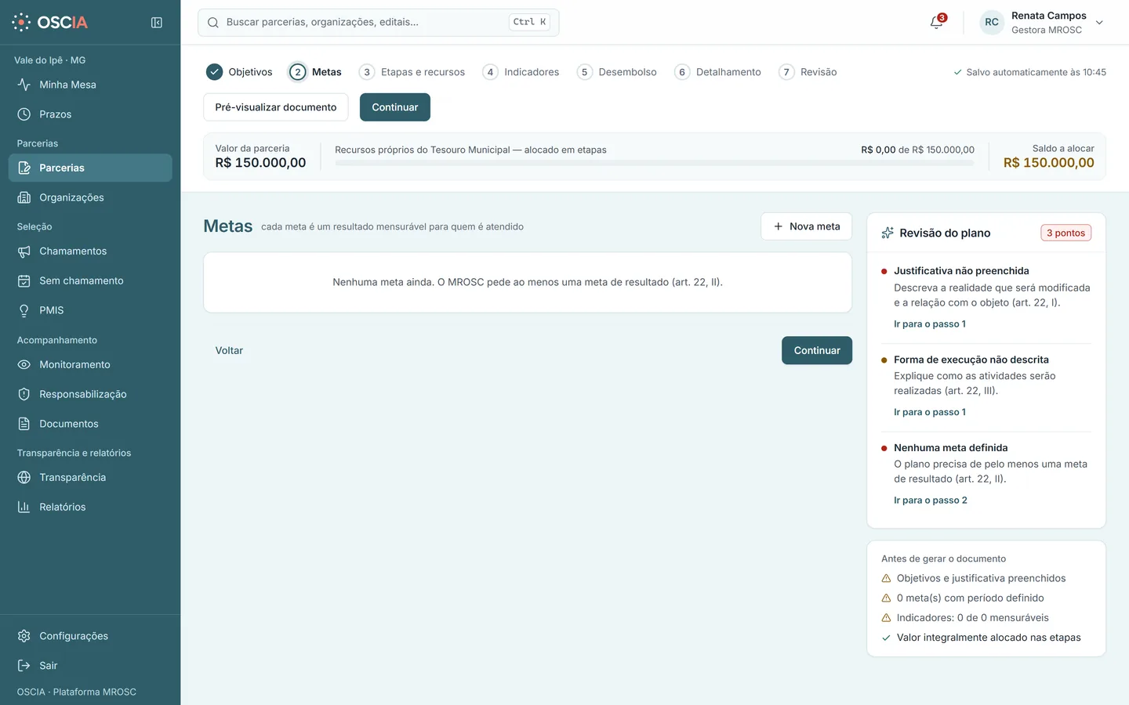Go to the Objetivos step
Image resolution: width=1129 pixels, height=705 pixels.
pos(239,72)
